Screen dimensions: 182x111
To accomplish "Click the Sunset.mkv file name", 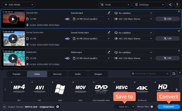I will [32, 13].
